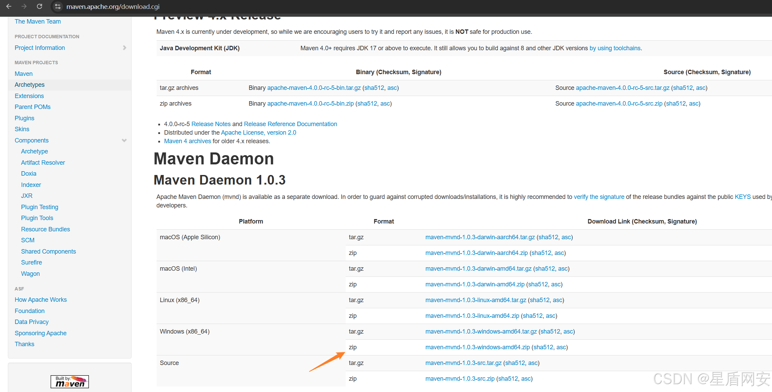
Task: Click the address bar URL field
Action: (113, 6)
